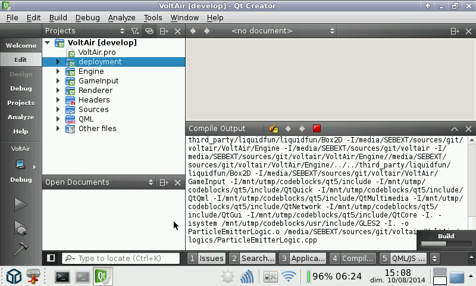This screenshot has width=476, height=286.
Task: Open the Compile Output pane button
Action: point(353,259)
